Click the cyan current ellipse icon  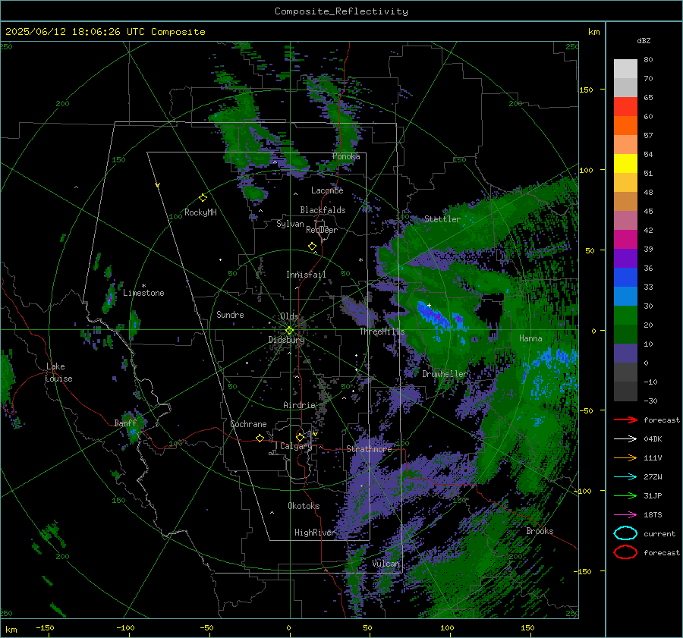coord(625,533)
